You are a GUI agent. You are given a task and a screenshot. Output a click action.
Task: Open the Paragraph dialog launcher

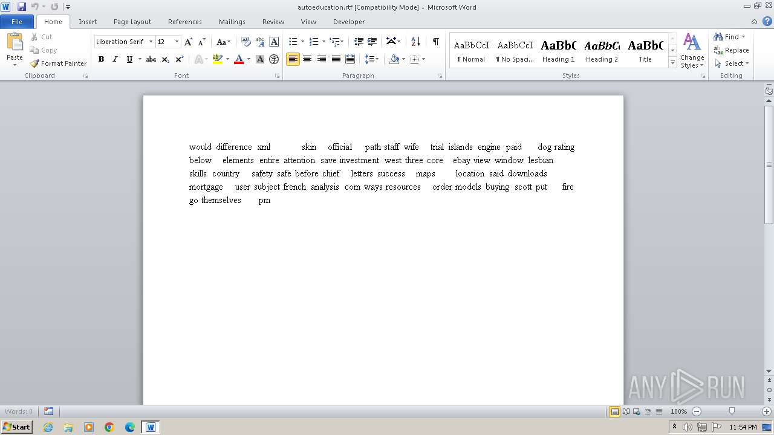point(440,76)
